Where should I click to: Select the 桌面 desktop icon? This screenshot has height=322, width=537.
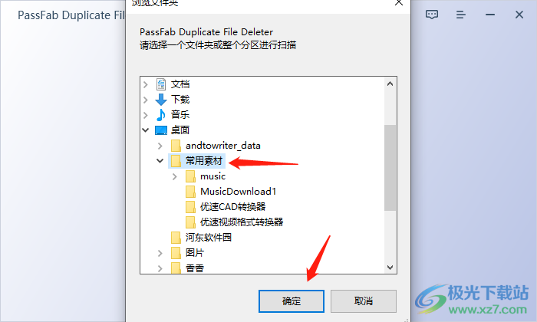[161, 130]
